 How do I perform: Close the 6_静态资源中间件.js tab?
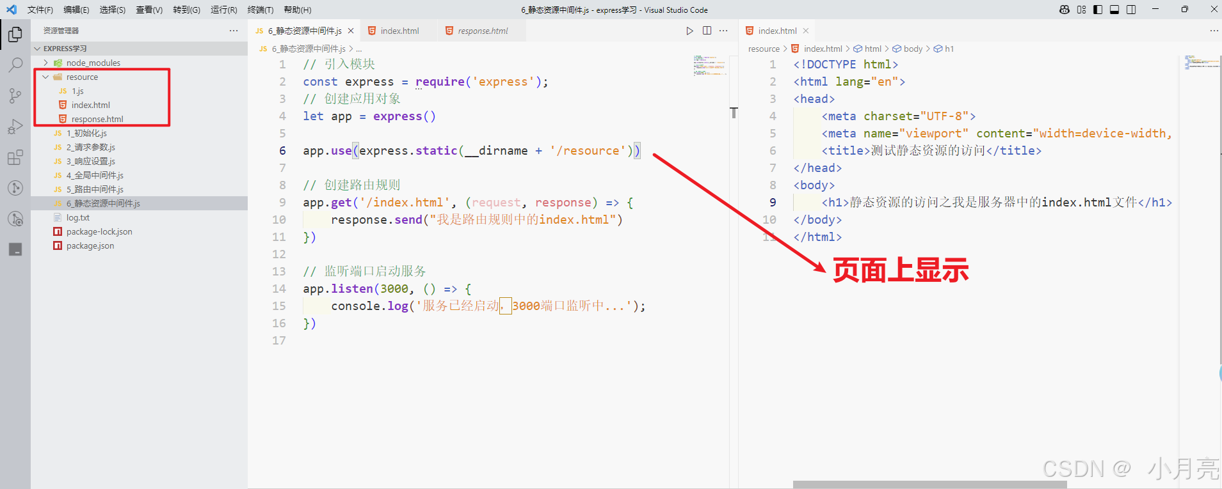(351, 31)
